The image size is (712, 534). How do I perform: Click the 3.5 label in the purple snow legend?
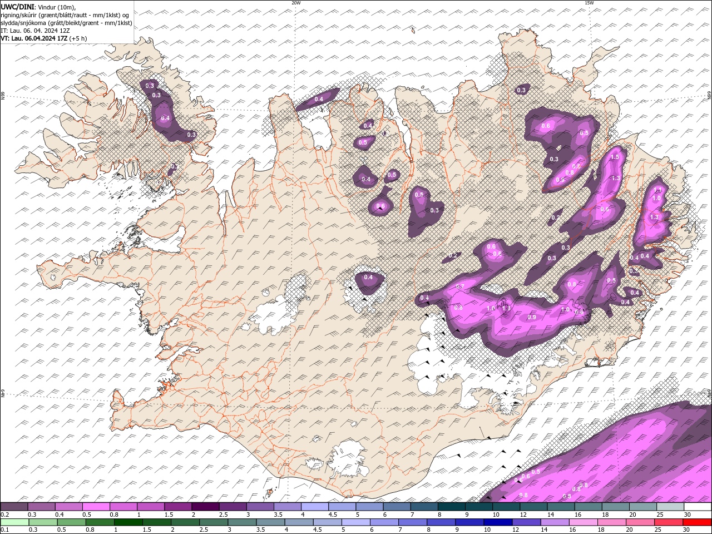click(x=278, y=515)
